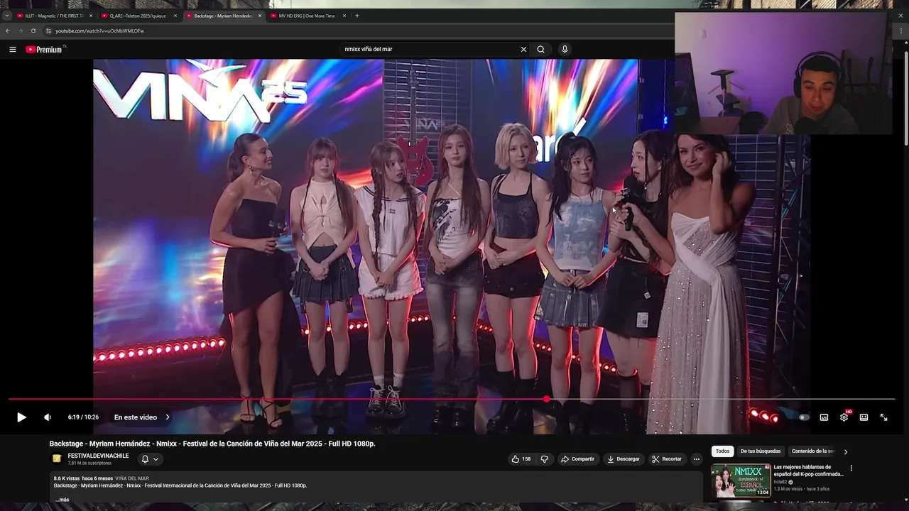Viewport: 909px width, 511px height.
Task: Open 'Las mejores hablantes de español' video title
Action: (x=808, y=471)
